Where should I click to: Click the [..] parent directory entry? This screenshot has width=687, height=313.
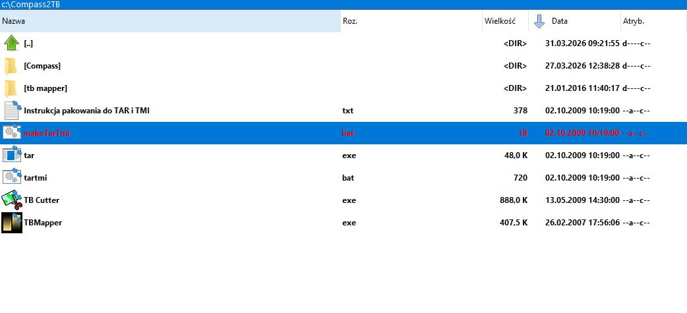click(x=28, y=43)
